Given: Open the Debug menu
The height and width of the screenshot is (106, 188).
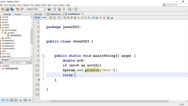Looking at the screenshot, I should point(38,5).
